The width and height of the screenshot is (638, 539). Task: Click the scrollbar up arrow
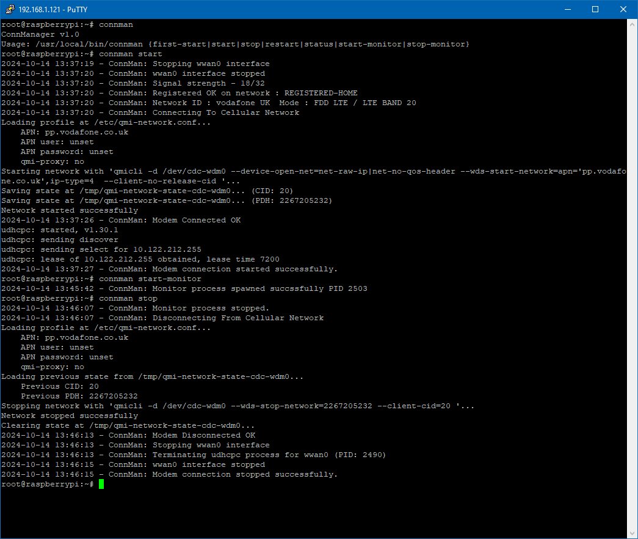pyautogui.click(x=633, y=24)
